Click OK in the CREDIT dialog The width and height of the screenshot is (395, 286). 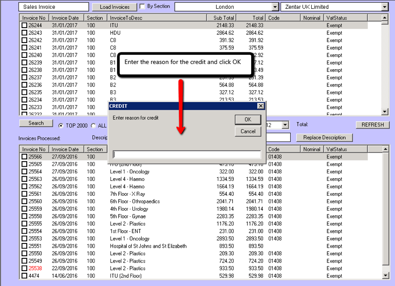[x=248, y=119]
